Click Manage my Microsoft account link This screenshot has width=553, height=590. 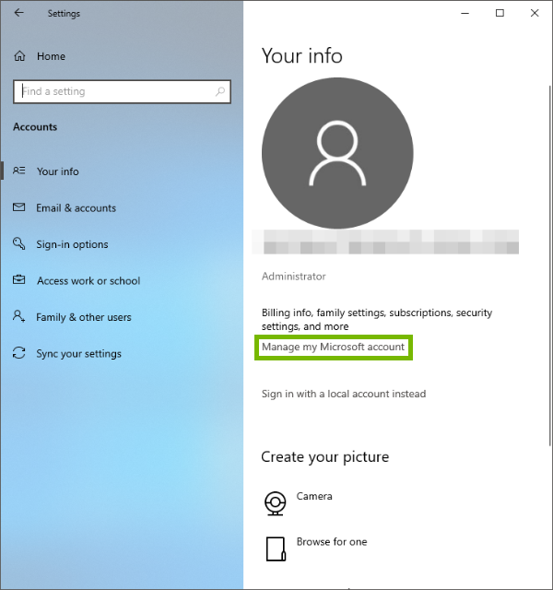(333, 347)
